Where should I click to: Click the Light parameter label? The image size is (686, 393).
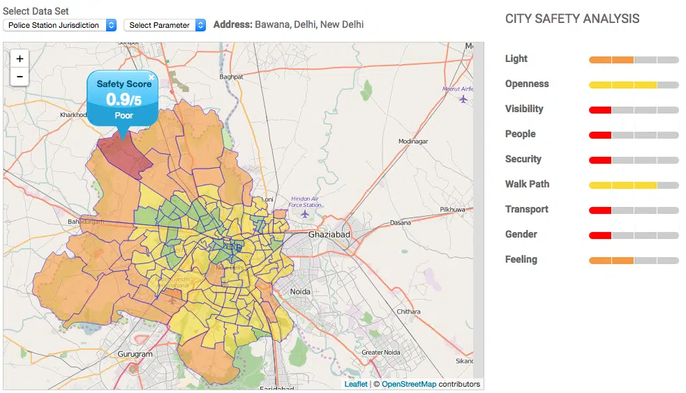click(516, 59)
